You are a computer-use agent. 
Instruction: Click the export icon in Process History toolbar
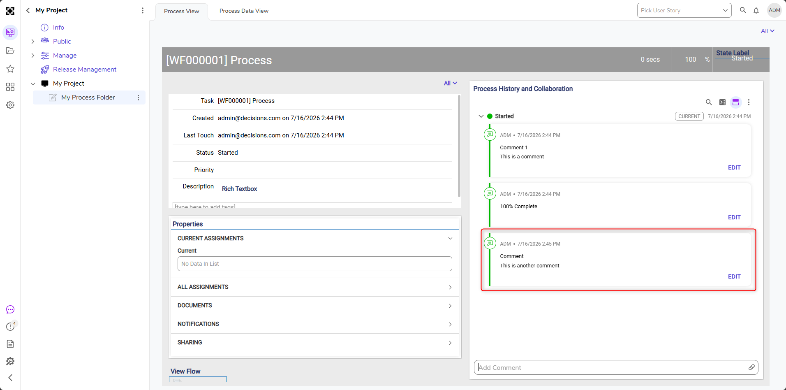722,102
